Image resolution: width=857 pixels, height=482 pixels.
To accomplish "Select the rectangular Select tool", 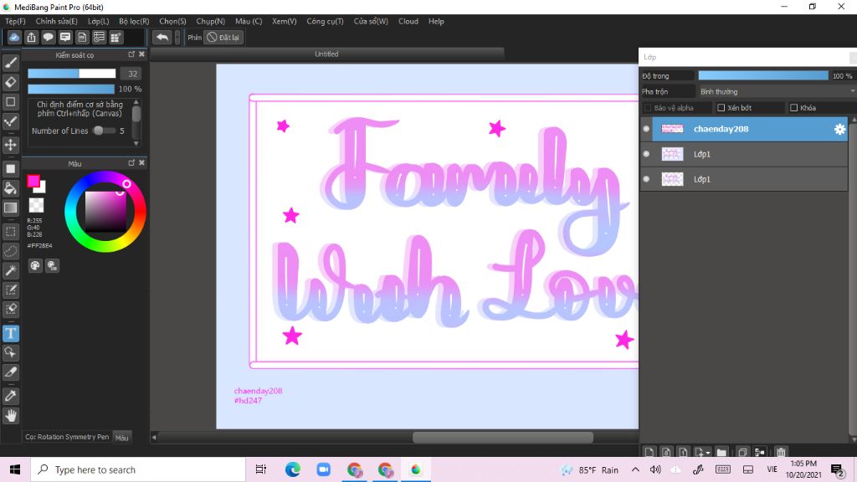I will tap(10, 232).
